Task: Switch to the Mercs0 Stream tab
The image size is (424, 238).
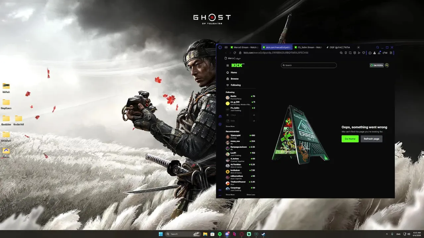Action: [x=245, y=47]
